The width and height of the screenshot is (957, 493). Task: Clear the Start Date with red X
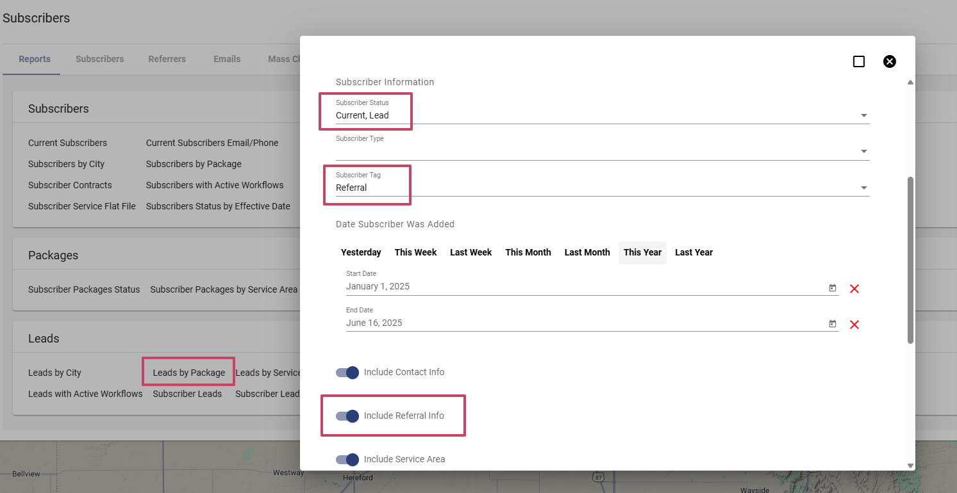854,289
